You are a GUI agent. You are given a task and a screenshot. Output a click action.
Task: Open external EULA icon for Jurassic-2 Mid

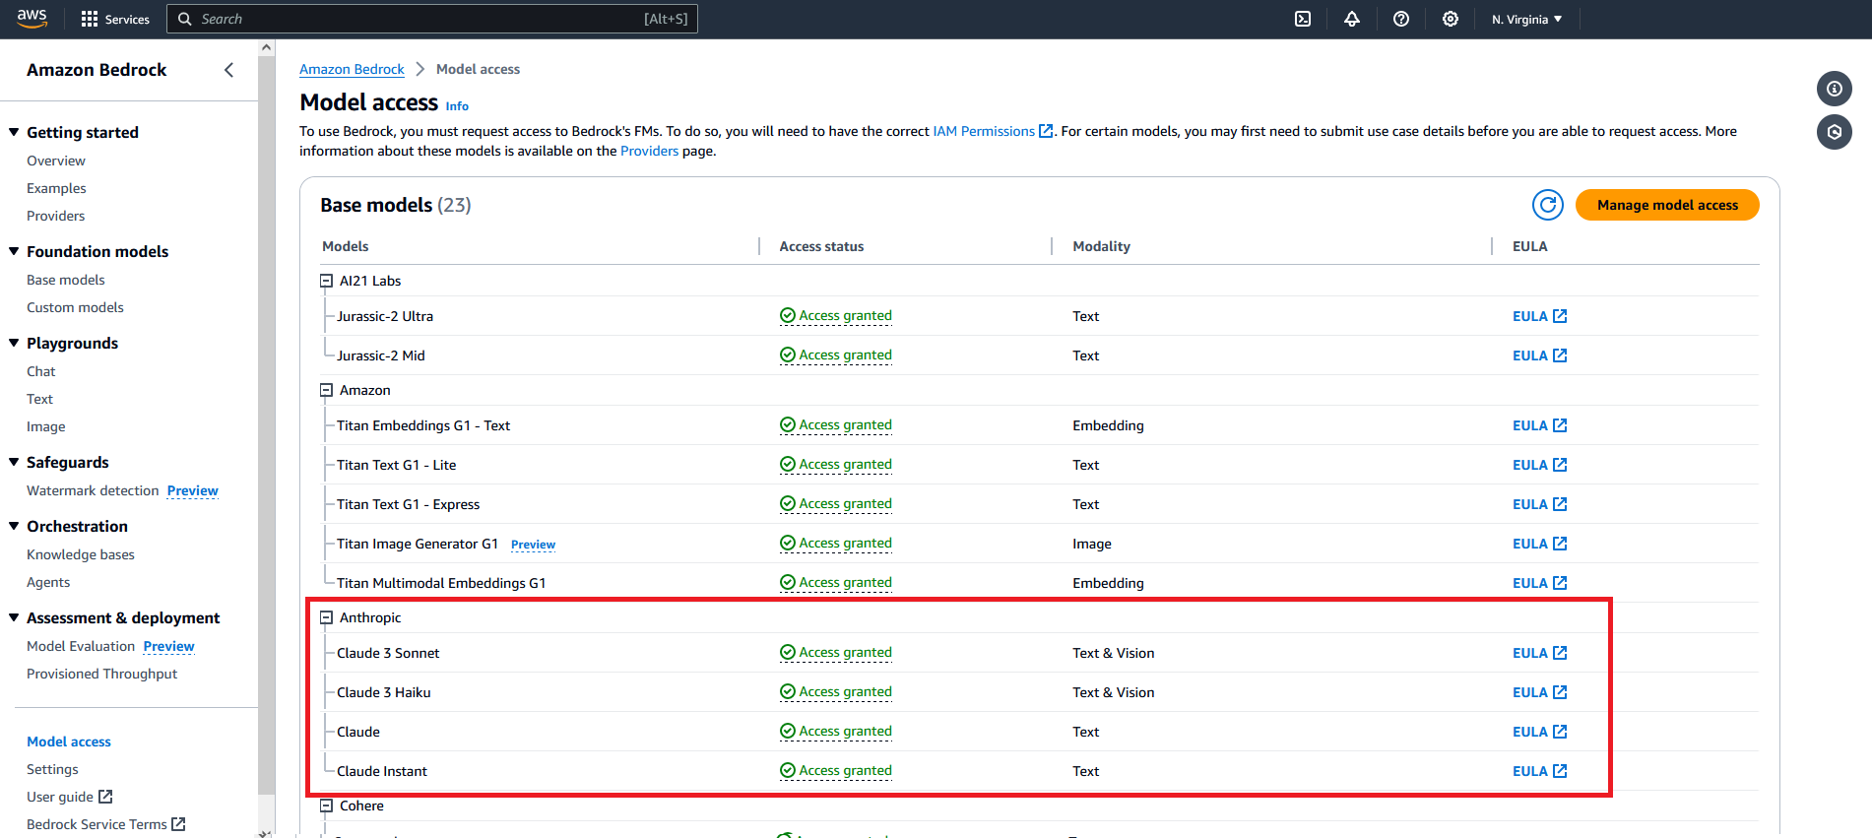pos(1560,355)
